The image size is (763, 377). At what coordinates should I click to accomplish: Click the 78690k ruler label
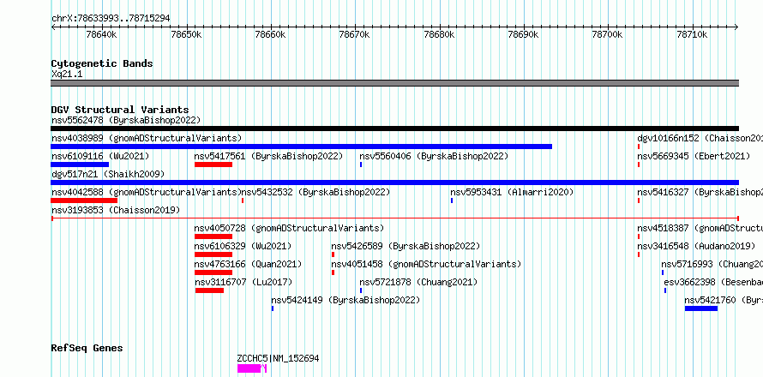click(524, 35)
